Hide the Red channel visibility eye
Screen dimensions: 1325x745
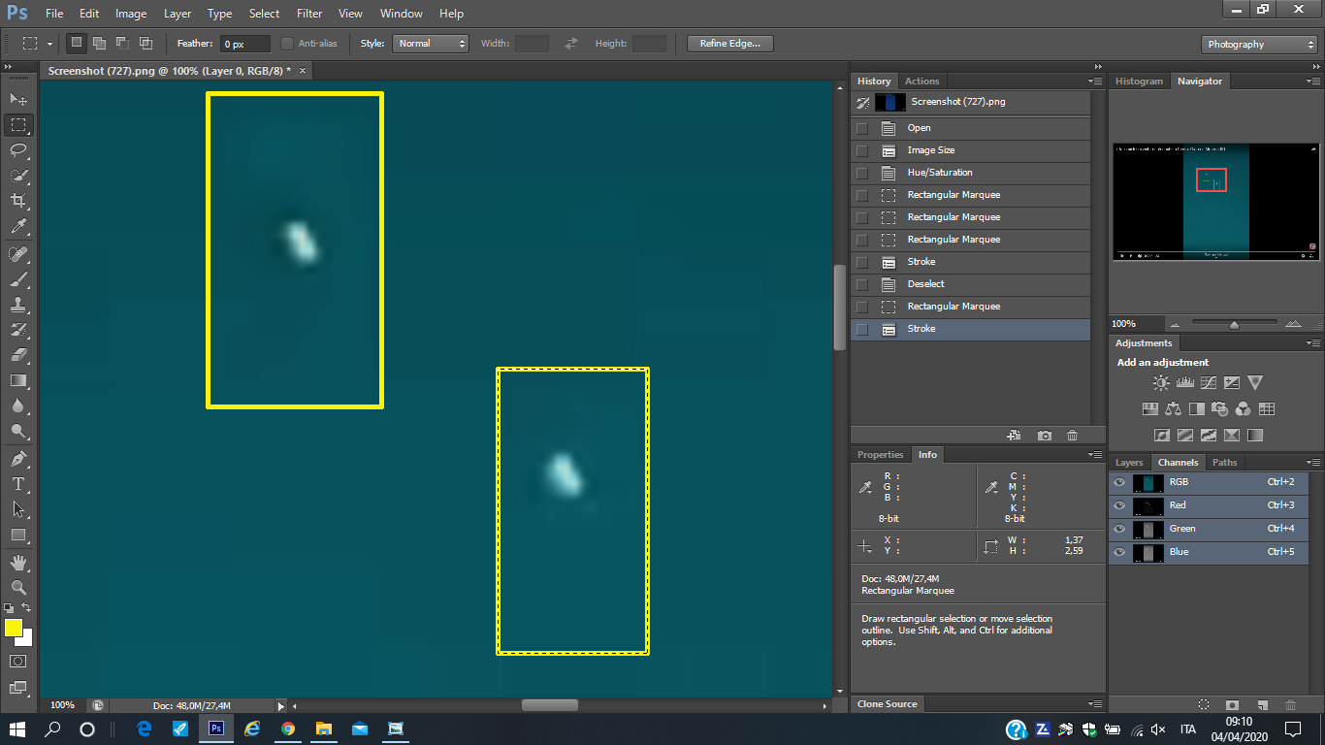(x=1119, y=505)
